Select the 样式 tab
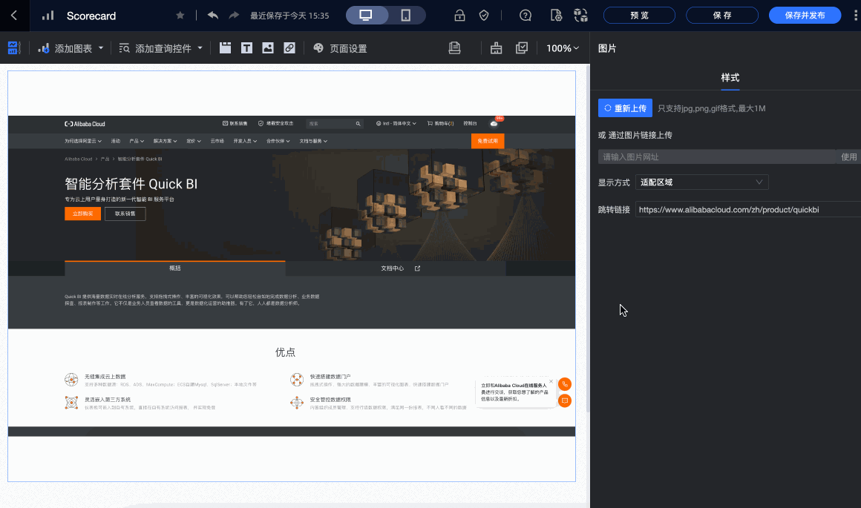Viewport: 861px width, 508px height. click(730, 78)
